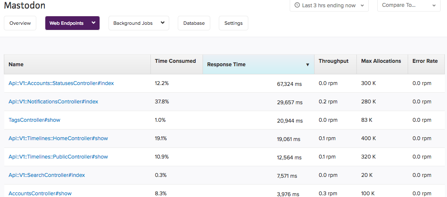Open the 'Last 3 hrs ending now' dropdown
The width and height of the screenshot is (447, 197).
[329, 6]
